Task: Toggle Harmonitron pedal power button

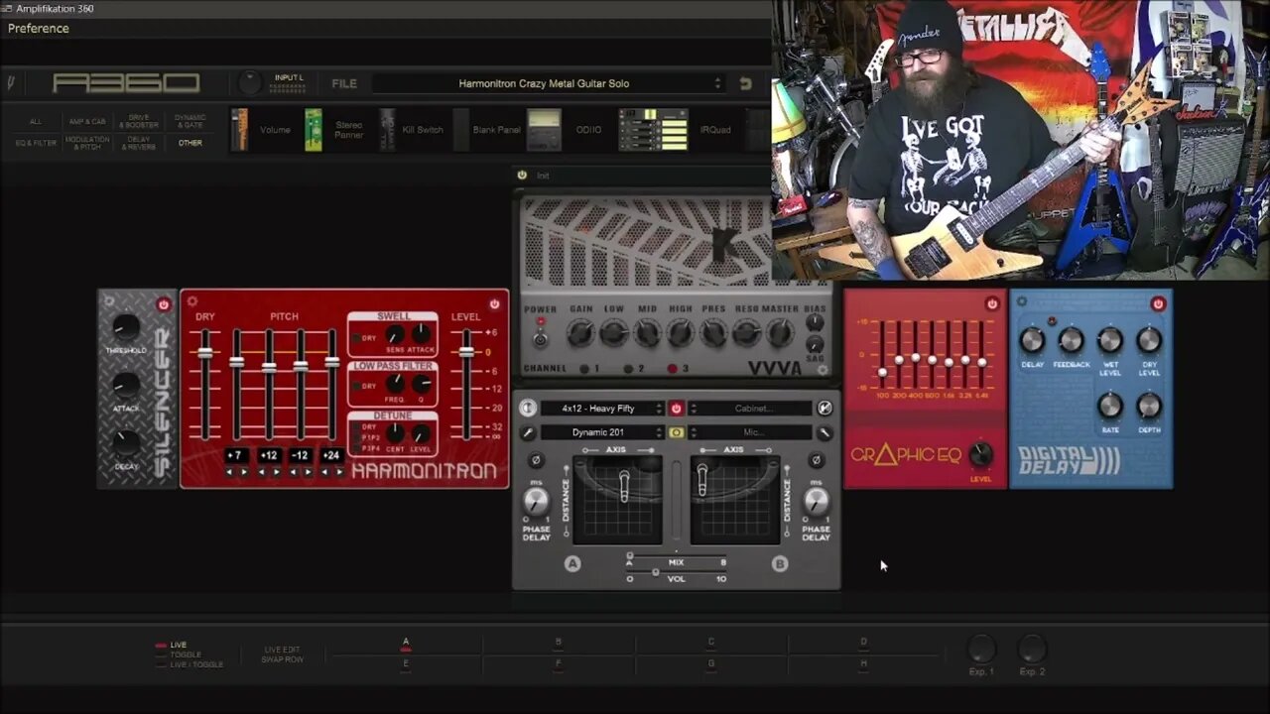Action: [x=494, y=303]
